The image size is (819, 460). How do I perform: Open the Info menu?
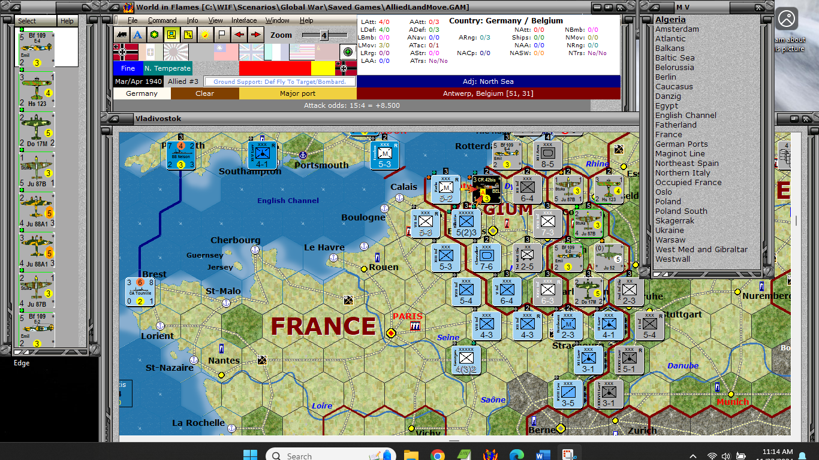coord(192,20)
